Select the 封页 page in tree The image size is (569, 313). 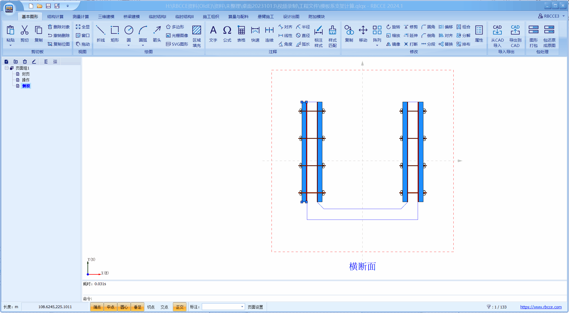26,74
